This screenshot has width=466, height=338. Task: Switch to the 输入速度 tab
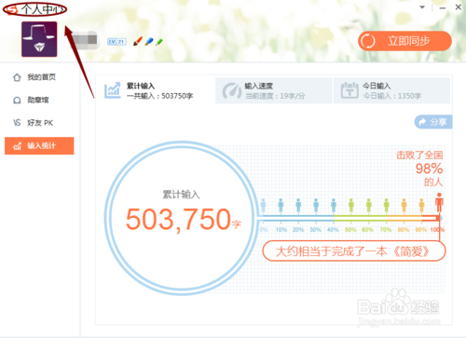273,90
